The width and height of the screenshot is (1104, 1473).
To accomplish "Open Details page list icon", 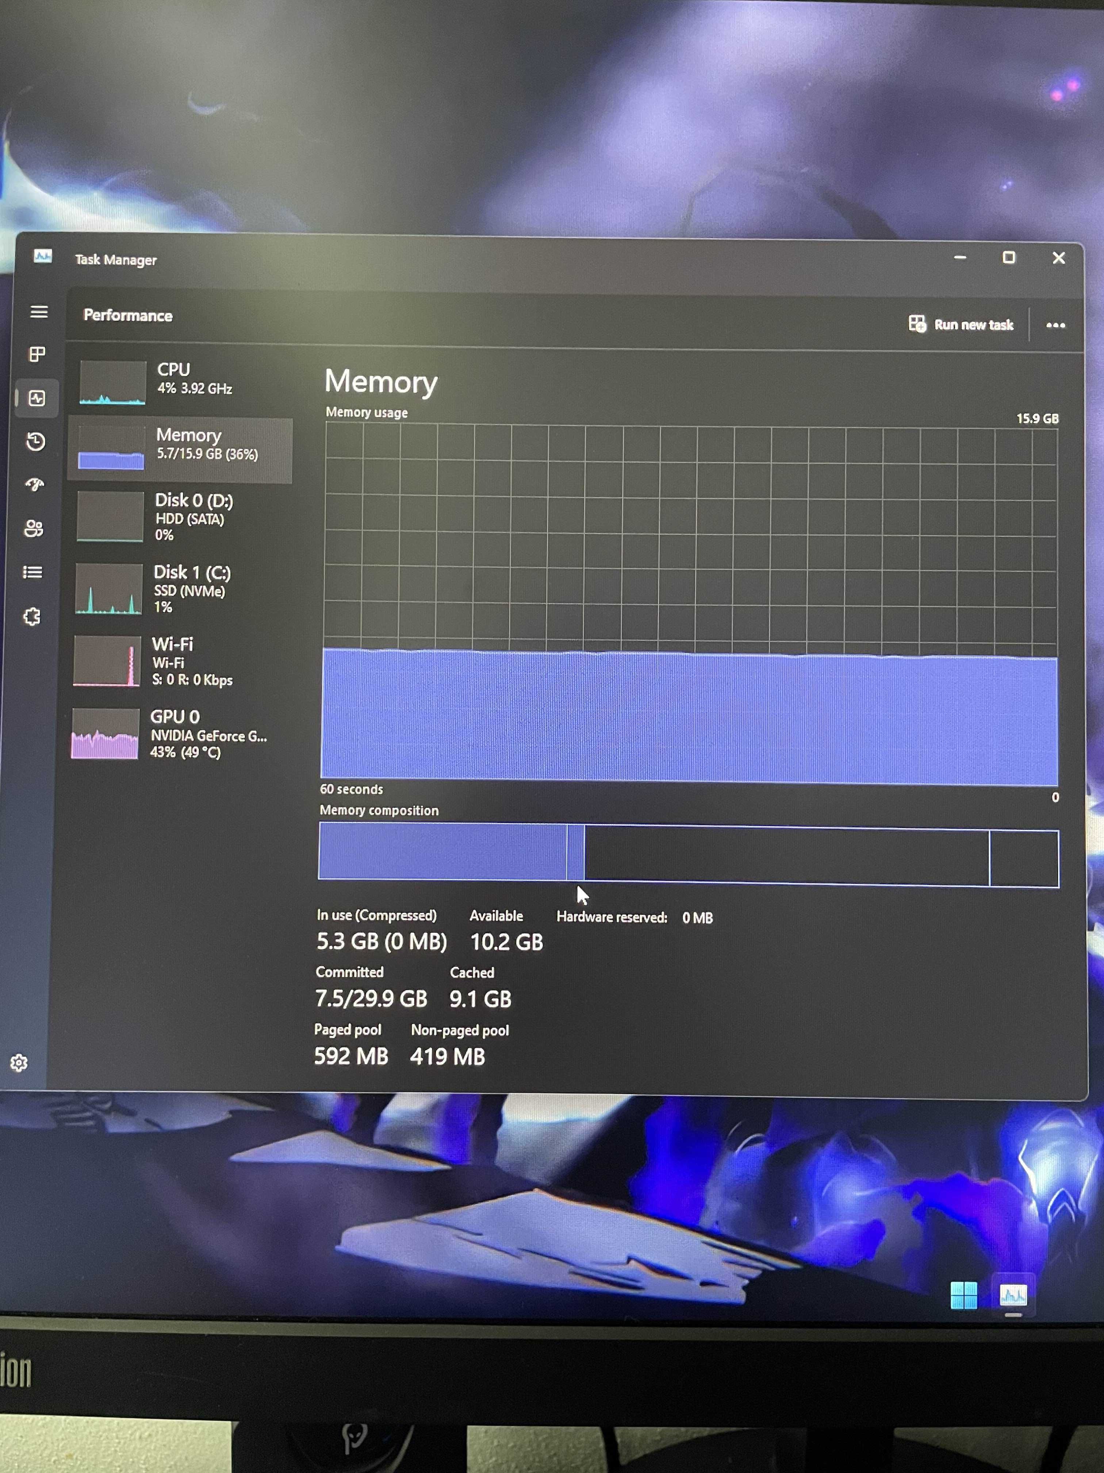I will [x=32, y=572].
